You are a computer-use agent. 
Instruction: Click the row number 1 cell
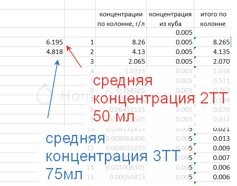(80, 42)
